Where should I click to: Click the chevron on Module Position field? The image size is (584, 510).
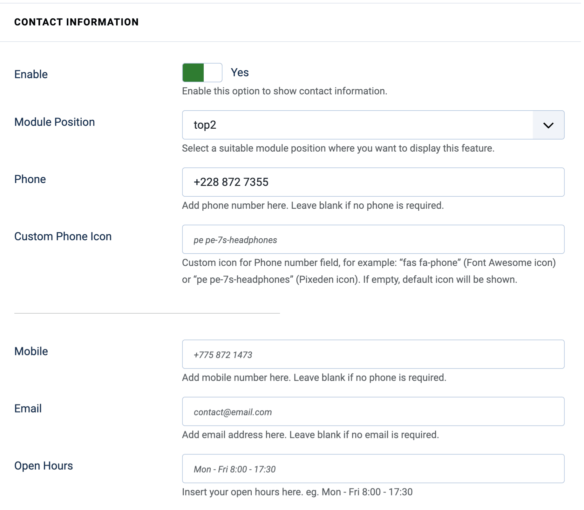[x=547, y=125]
